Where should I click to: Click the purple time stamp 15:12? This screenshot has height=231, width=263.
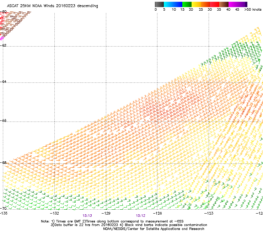pyautogui.click(x=140, y=216)
